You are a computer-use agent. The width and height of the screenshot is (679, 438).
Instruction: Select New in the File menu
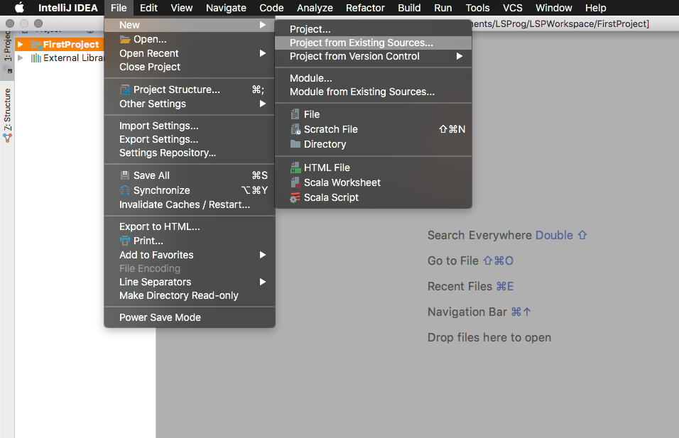(x=190, y=25)
